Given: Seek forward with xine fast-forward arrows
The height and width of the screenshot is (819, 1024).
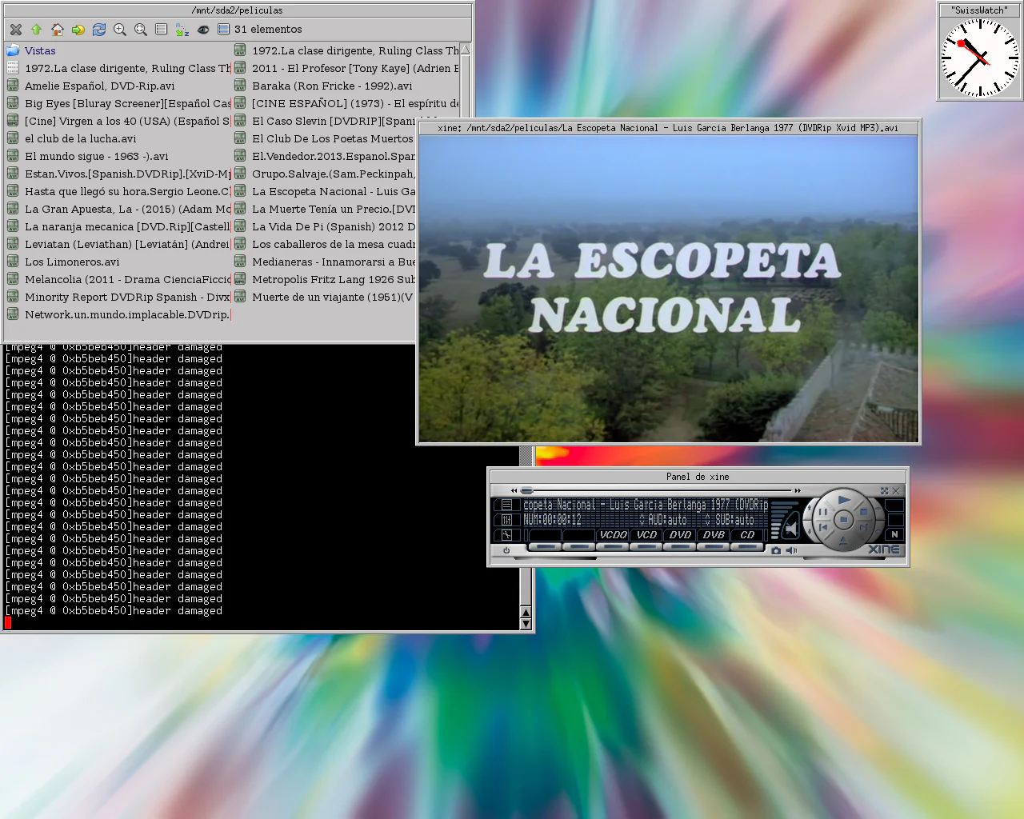Looking at the screenshot, I should click(798, 490).
